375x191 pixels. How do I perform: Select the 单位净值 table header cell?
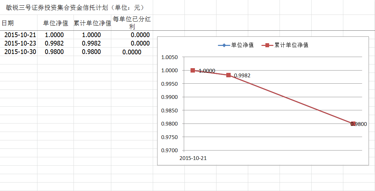(x=55, y=23)
